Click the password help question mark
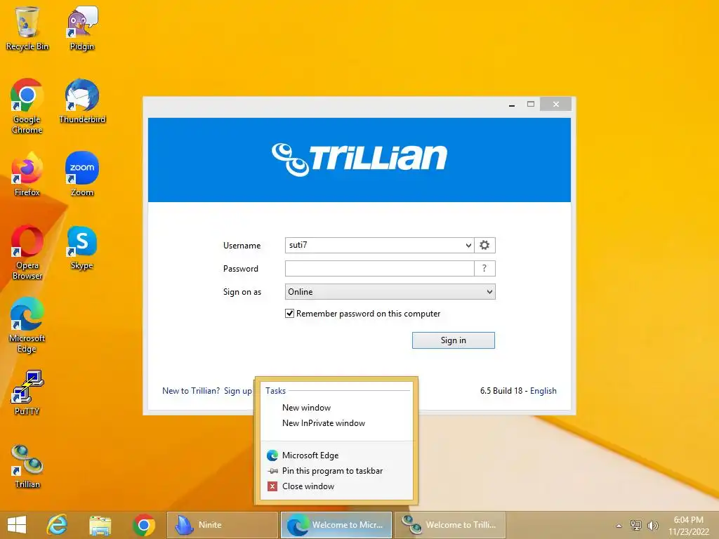This screenshot has height=539, width=719. 484,269
